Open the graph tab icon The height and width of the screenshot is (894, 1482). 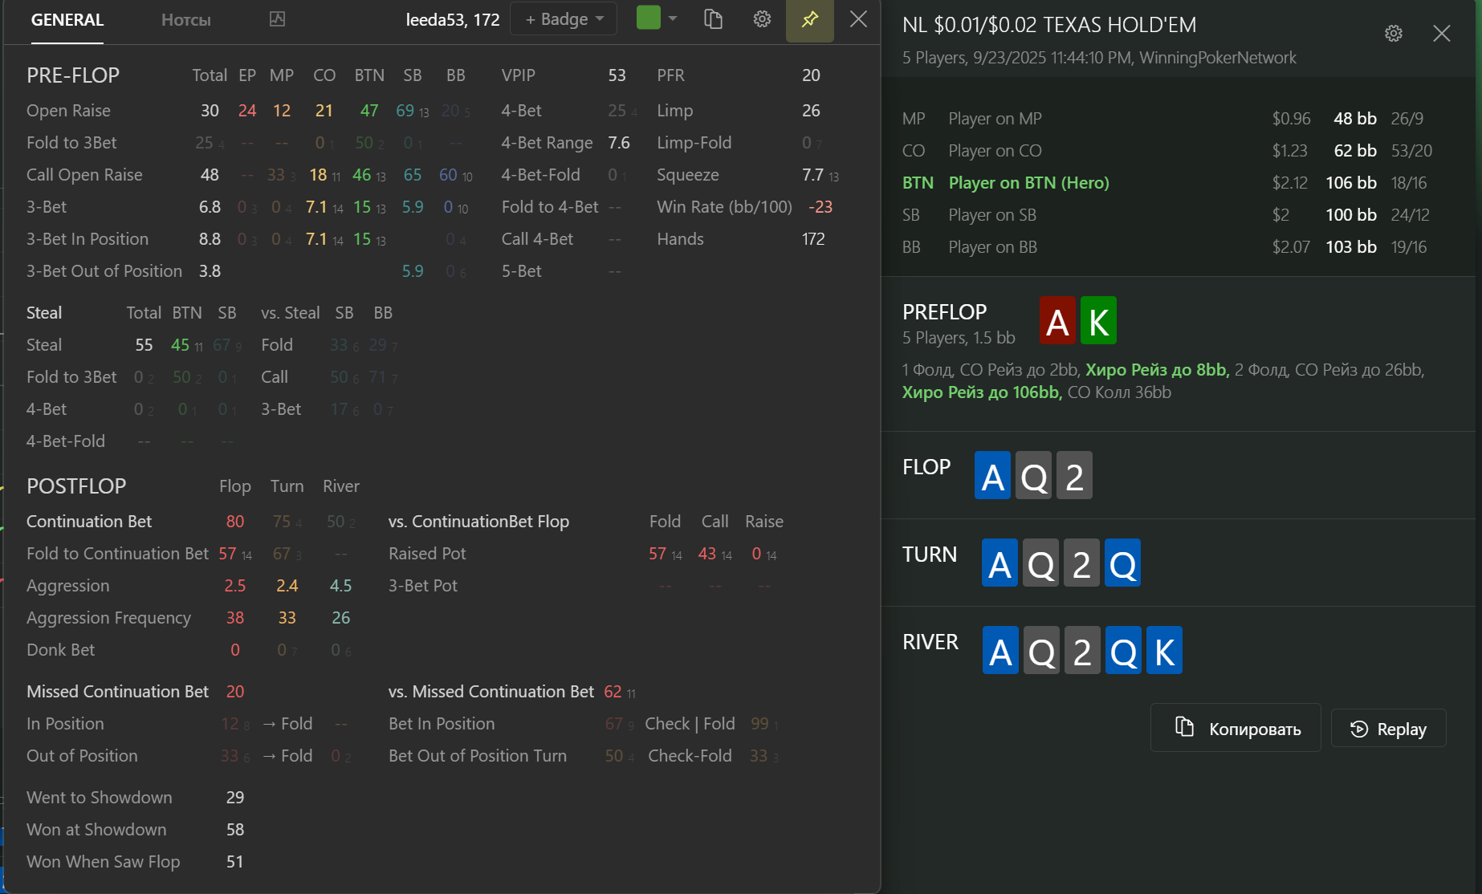pos(277,19)
